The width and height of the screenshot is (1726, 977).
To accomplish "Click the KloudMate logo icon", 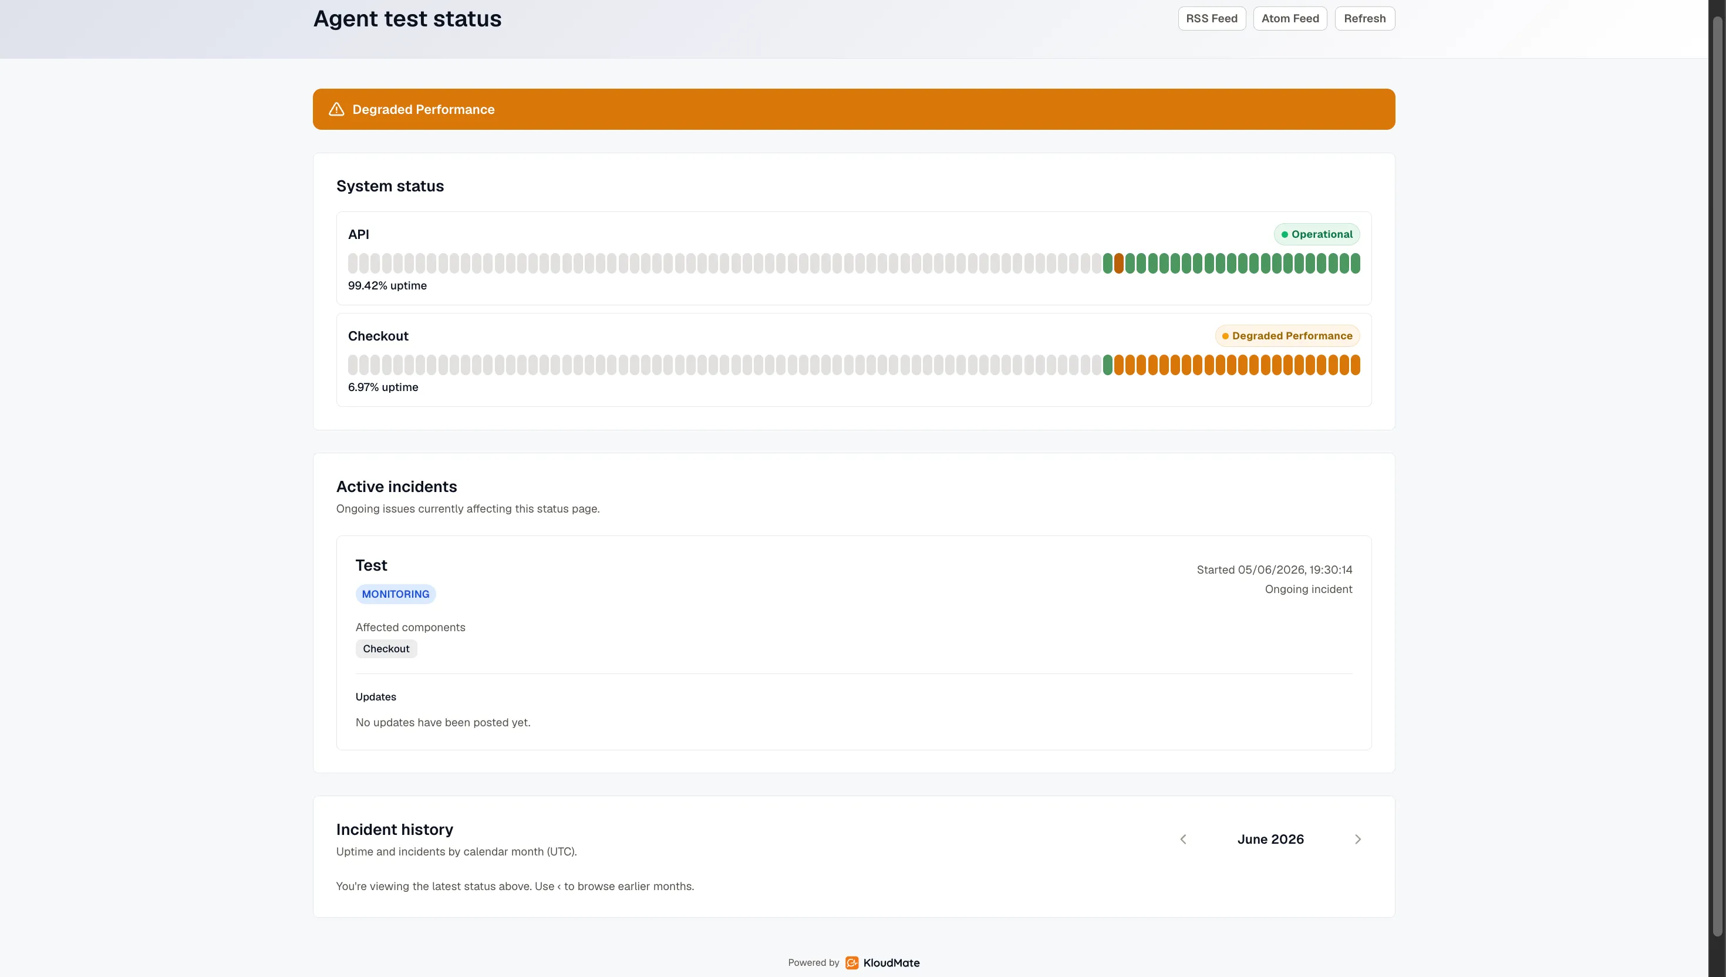I will 852,962.
